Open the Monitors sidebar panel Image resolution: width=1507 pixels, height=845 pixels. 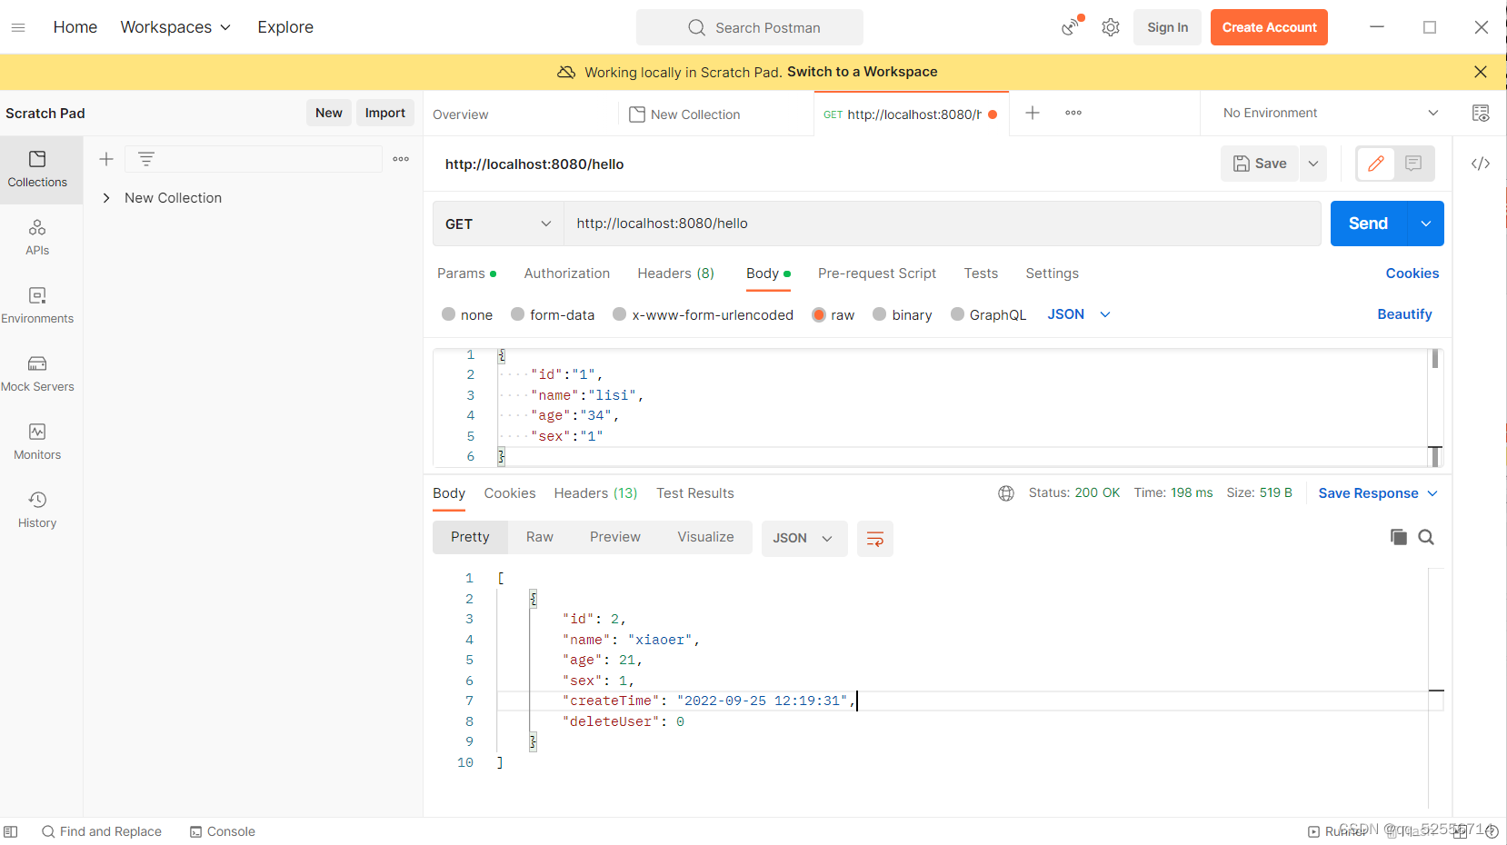[x=37, y=442]
